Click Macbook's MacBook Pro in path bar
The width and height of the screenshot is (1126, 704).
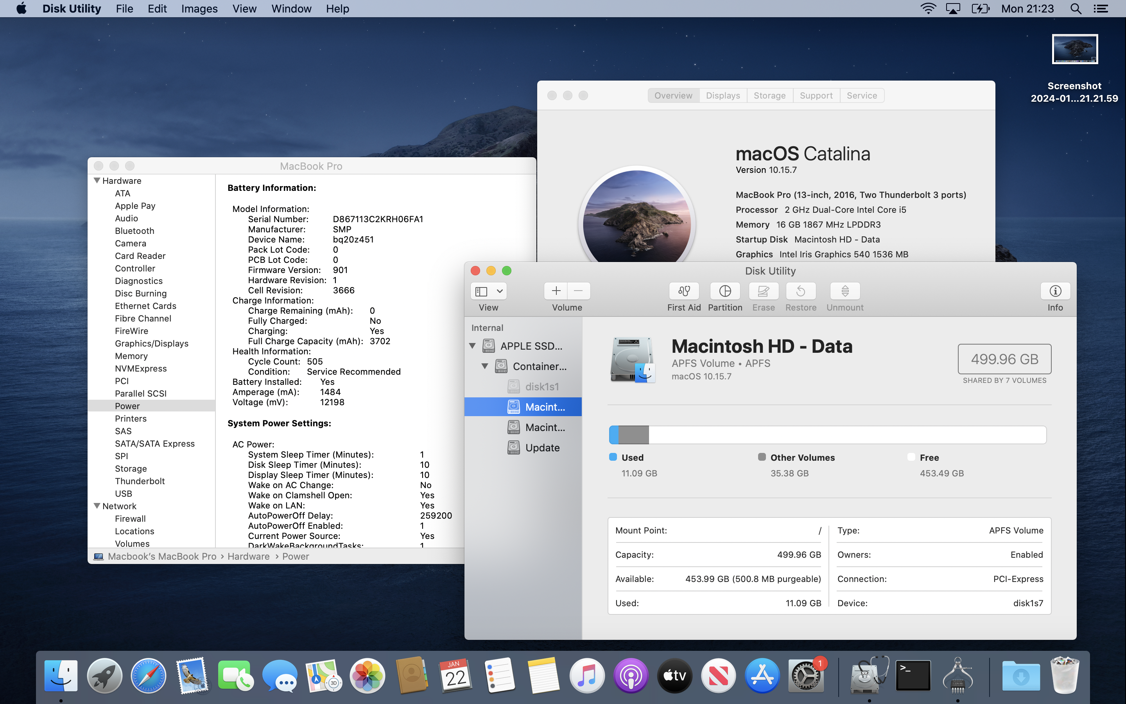162,557
